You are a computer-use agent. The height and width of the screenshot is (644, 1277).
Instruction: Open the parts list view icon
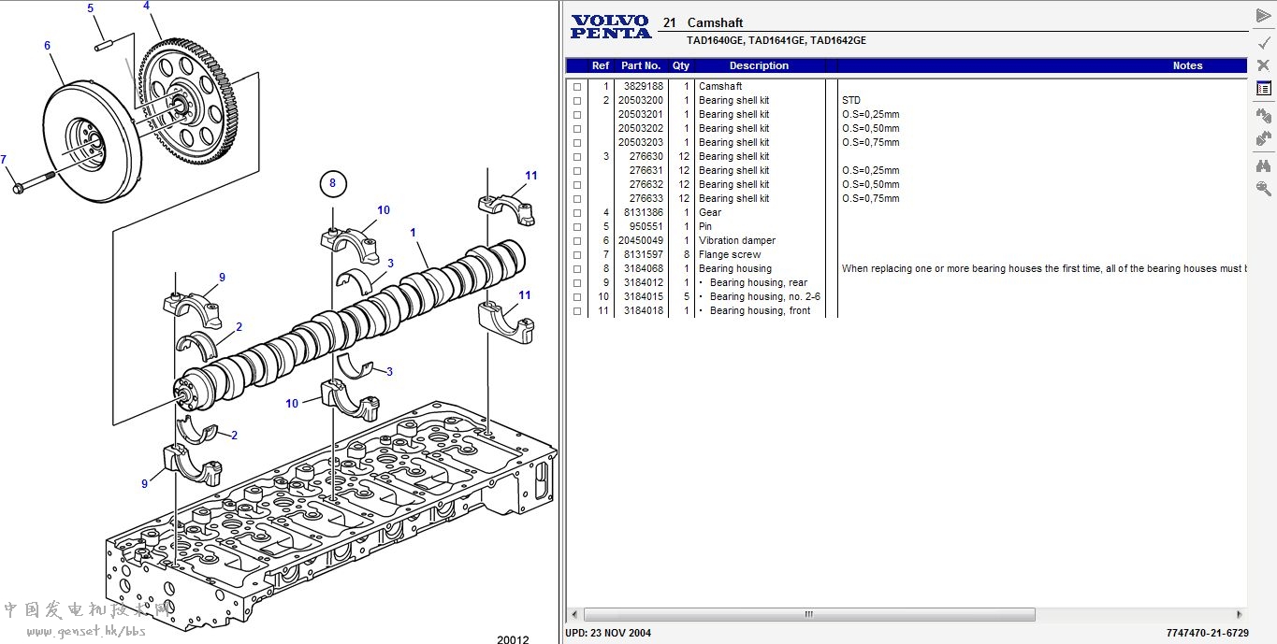(x=1263, y=89)
